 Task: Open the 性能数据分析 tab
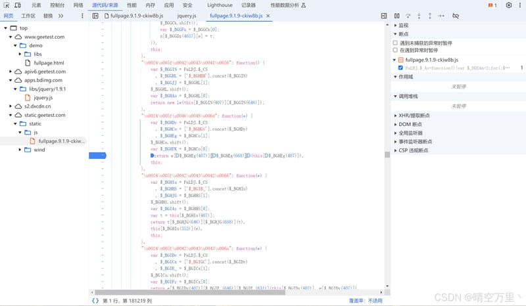pyautogui.click(x=288, y=5)
